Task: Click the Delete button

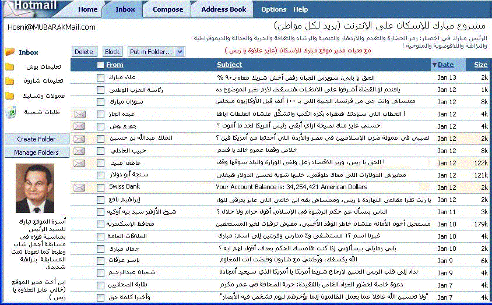Action: (x=84, y=52)
